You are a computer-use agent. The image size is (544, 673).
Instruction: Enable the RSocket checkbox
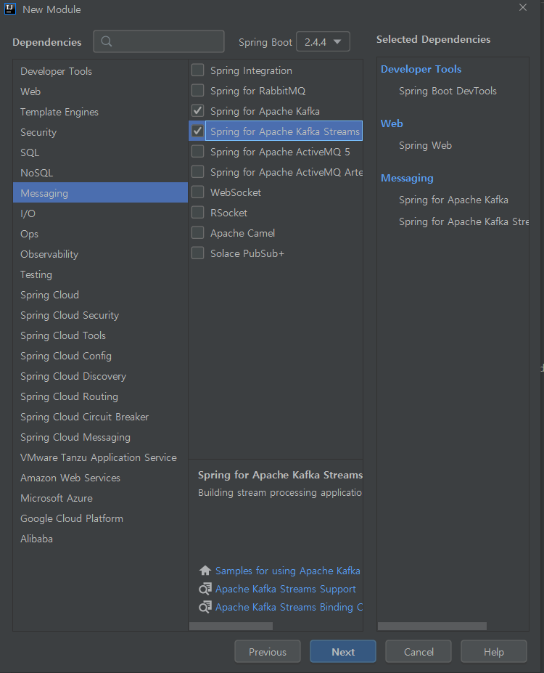(197, 213)
